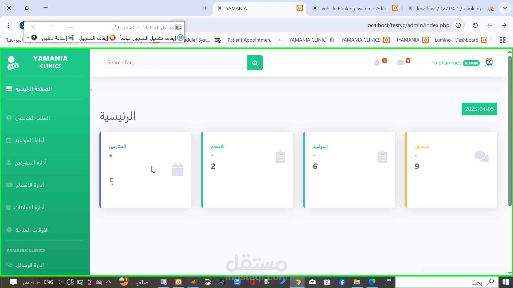Switch to Vehicle Booking System tab
Screen dimensions: 513x288
click(354, 8)
